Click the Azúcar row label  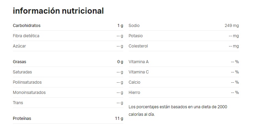click(x=20, y=46)
